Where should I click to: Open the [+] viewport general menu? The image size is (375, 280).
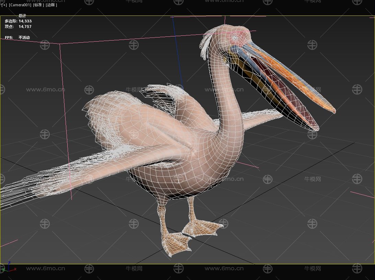coord(4,5)
